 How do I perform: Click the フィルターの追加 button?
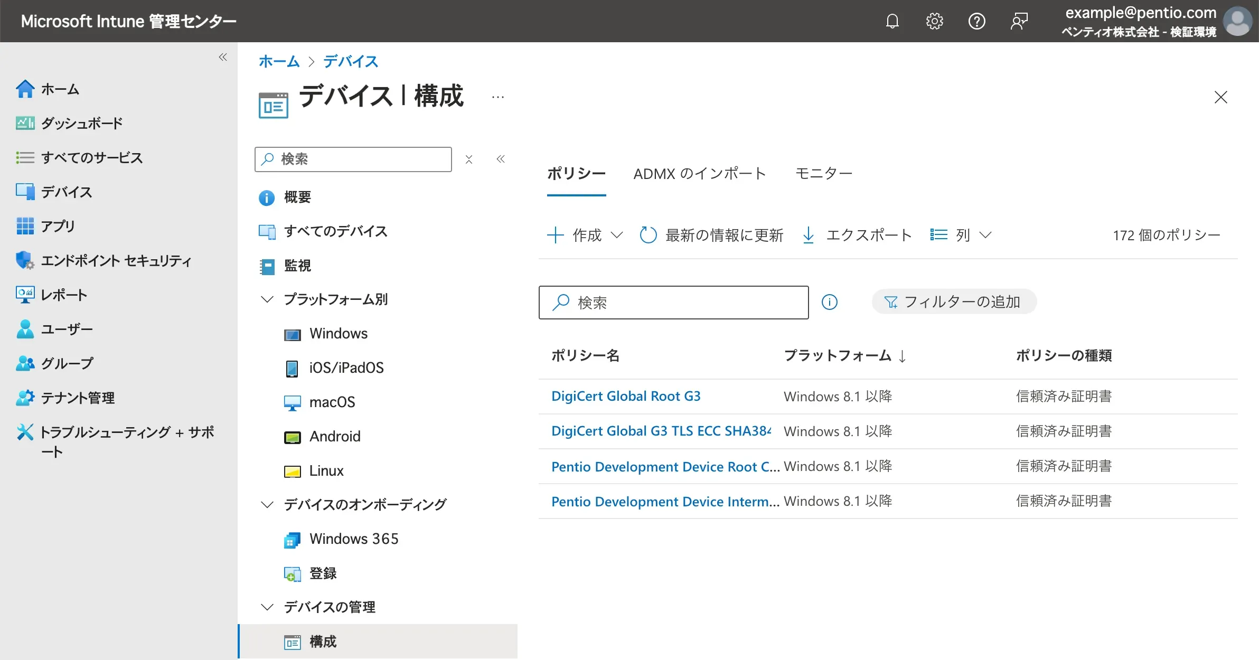click(954, 302)
